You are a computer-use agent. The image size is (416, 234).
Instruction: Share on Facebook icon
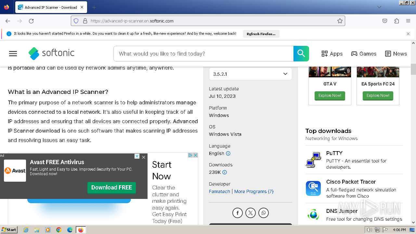click(238, 213)
